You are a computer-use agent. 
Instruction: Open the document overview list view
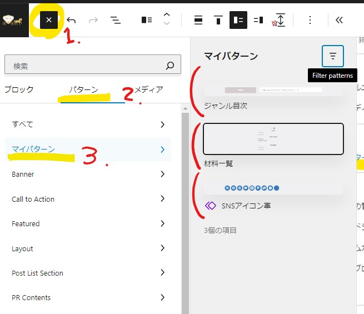(116, 20)
